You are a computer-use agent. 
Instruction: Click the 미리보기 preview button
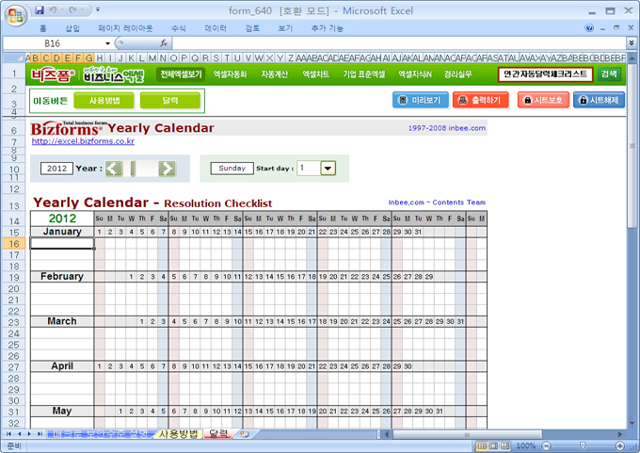[x=421, y=100]
